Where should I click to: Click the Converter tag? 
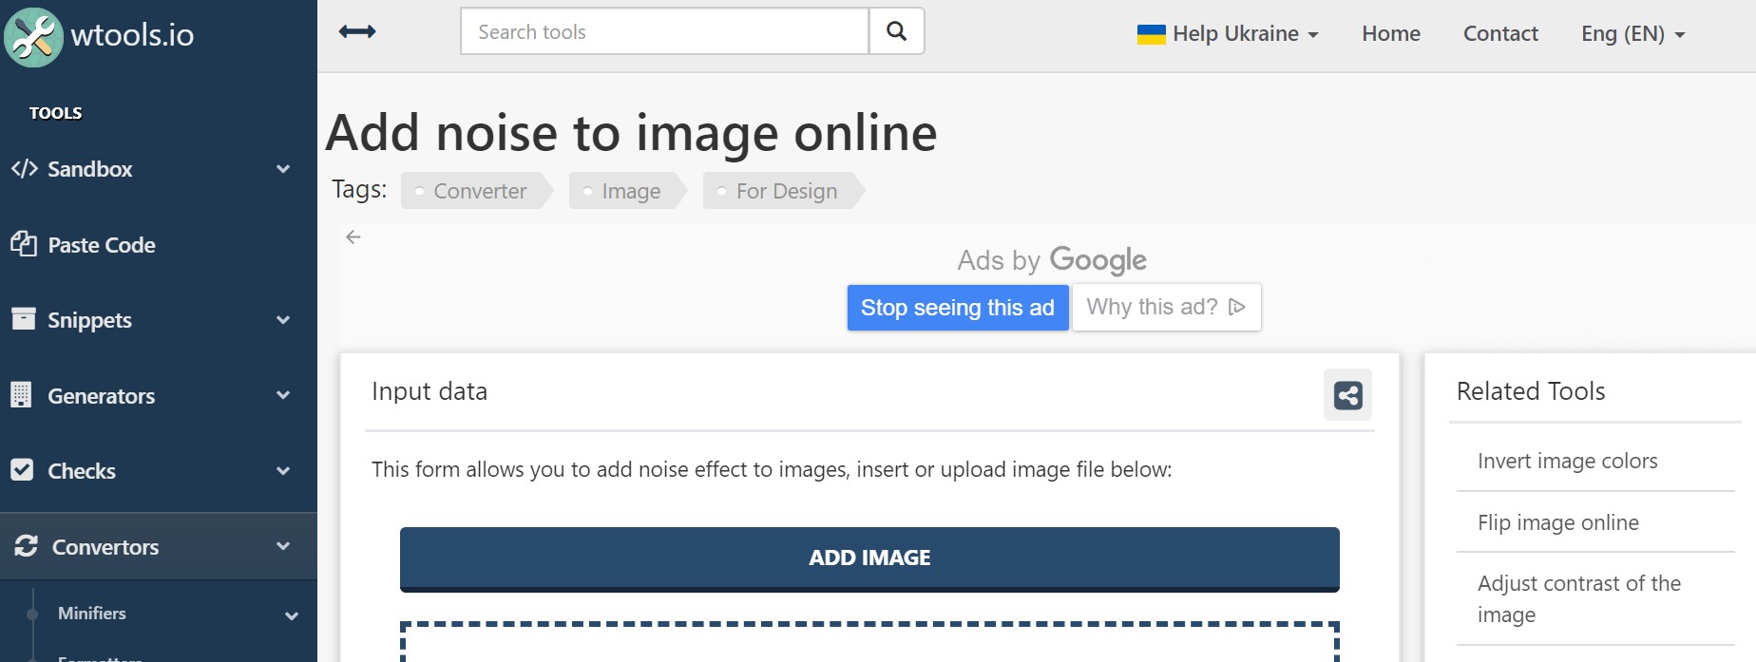[x=478, y=191]
